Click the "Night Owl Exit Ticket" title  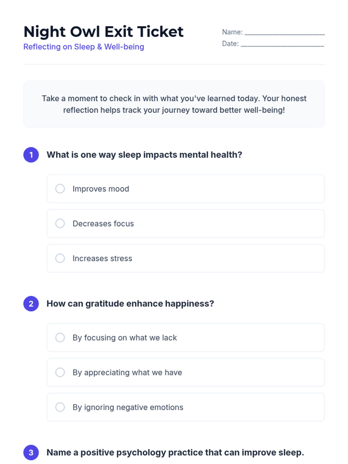pos(104,32)
